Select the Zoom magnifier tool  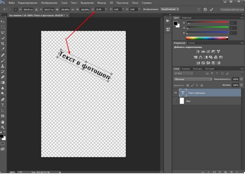(x=3, y=127)
